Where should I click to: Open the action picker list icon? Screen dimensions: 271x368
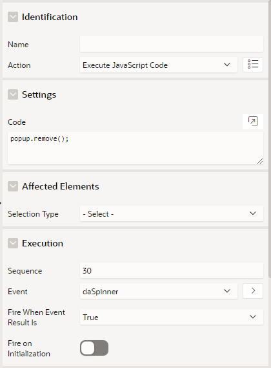[253, 65]
